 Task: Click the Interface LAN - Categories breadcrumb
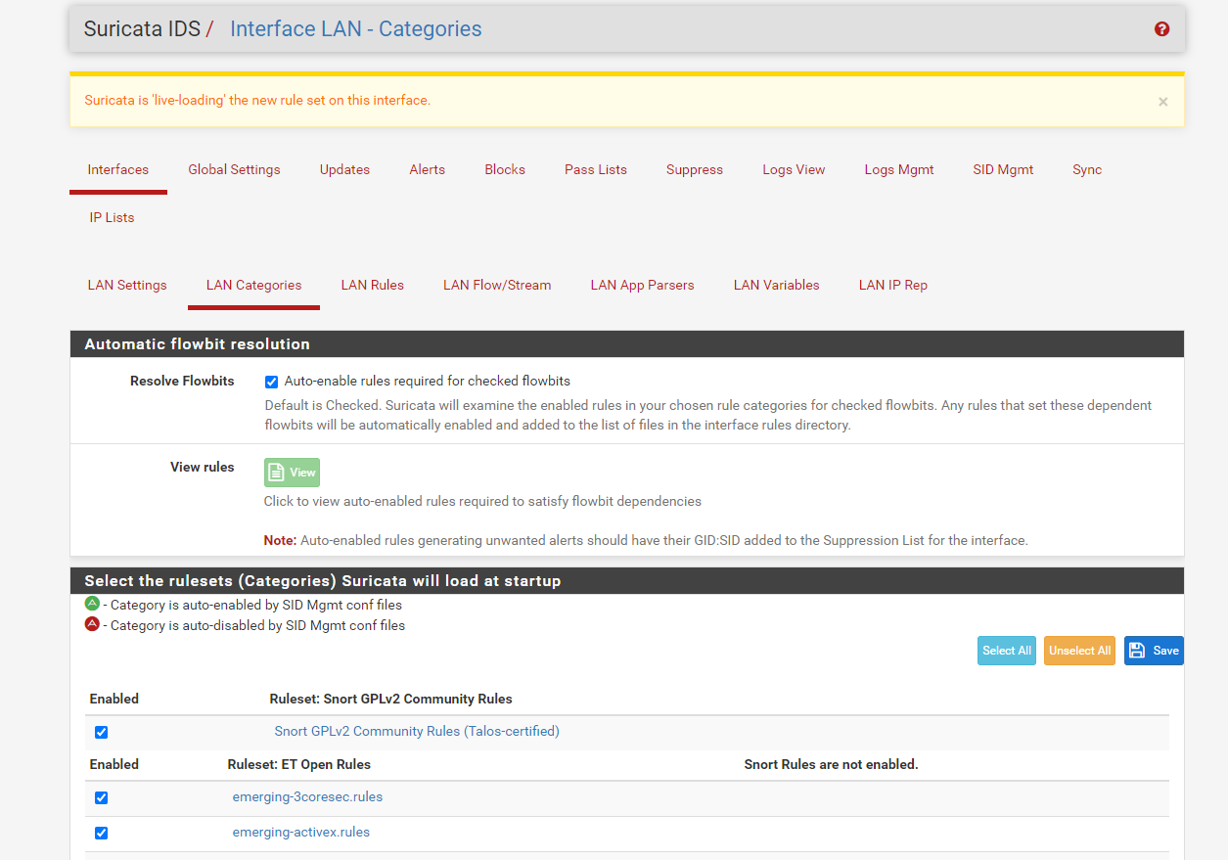click(356, 28)
